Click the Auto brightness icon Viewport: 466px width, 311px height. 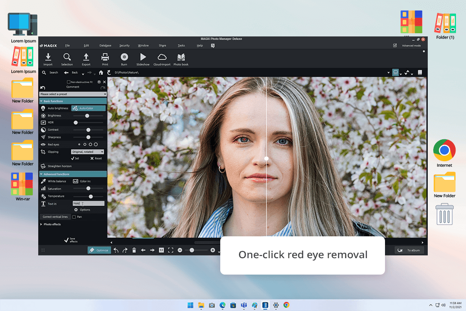[43, 108]
